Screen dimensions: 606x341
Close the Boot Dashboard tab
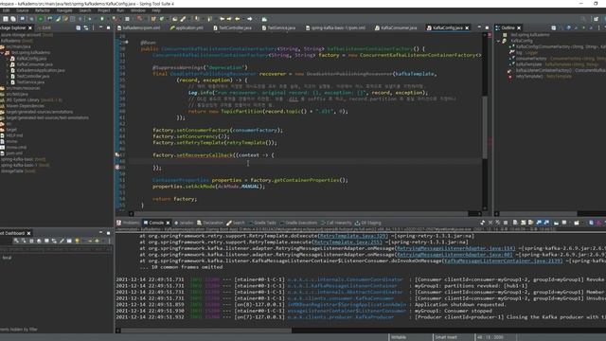[x=28, y=233]
